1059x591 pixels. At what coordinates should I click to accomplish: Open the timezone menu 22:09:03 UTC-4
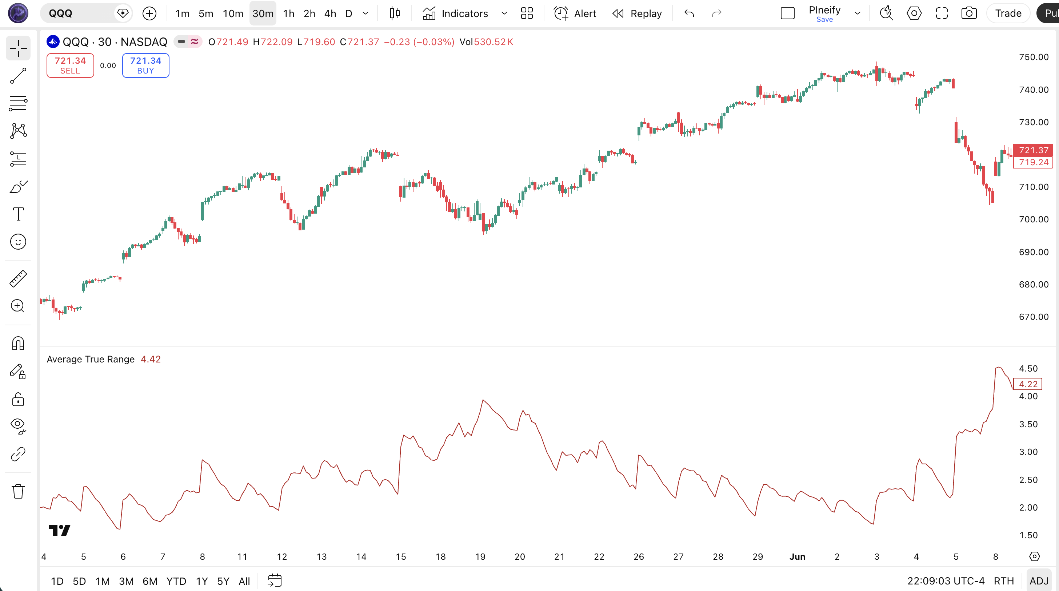(946, 581)
